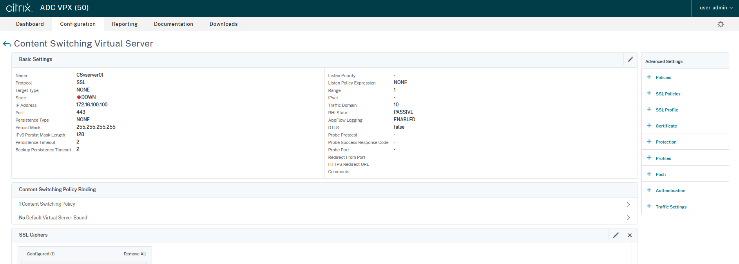Click Remove All in configured ciphers
The height and width of the screenshot is (264, 739).
point(135,254)
